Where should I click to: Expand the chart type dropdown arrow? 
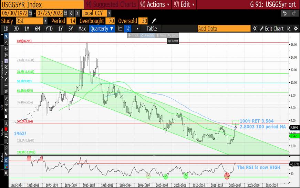(137, 29)
